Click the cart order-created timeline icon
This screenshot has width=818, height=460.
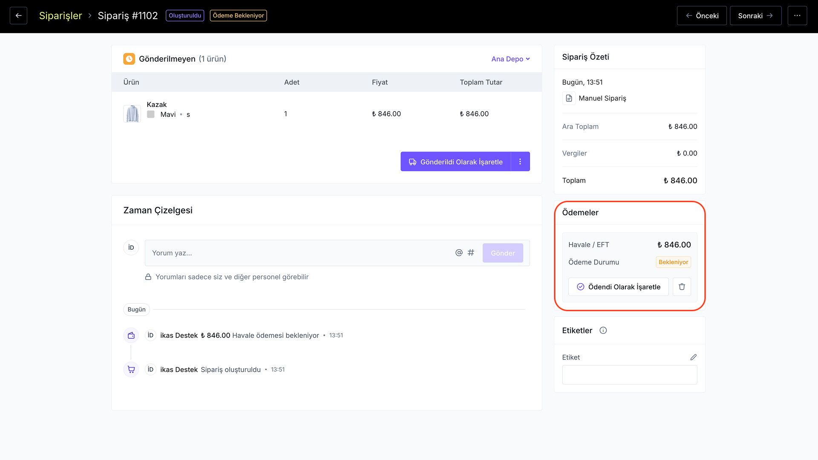pos(131,369)
